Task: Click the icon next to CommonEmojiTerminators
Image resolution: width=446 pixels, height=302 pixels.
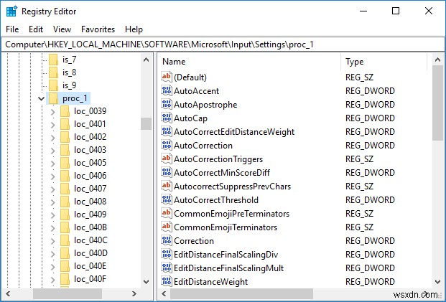Action: tap(167, 227)
